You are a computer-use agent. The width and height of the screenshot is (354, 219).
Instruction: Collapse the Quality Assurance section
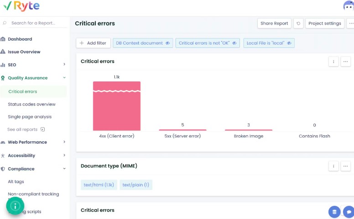(64, 78)
